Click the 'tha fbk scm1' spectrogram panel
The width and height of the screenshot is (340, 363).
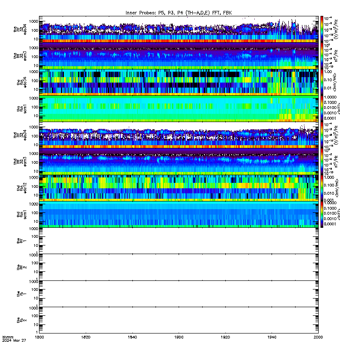pyautogui.click(x=179, y=109)
